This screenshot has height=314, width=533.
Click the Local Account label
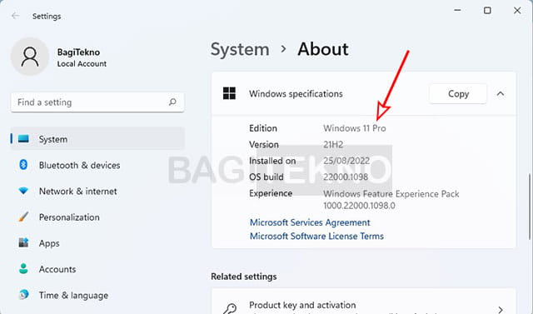(82, 64)
